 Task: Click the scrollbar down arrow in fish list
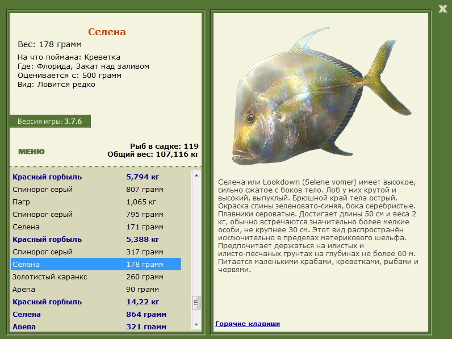pos(196,325)
